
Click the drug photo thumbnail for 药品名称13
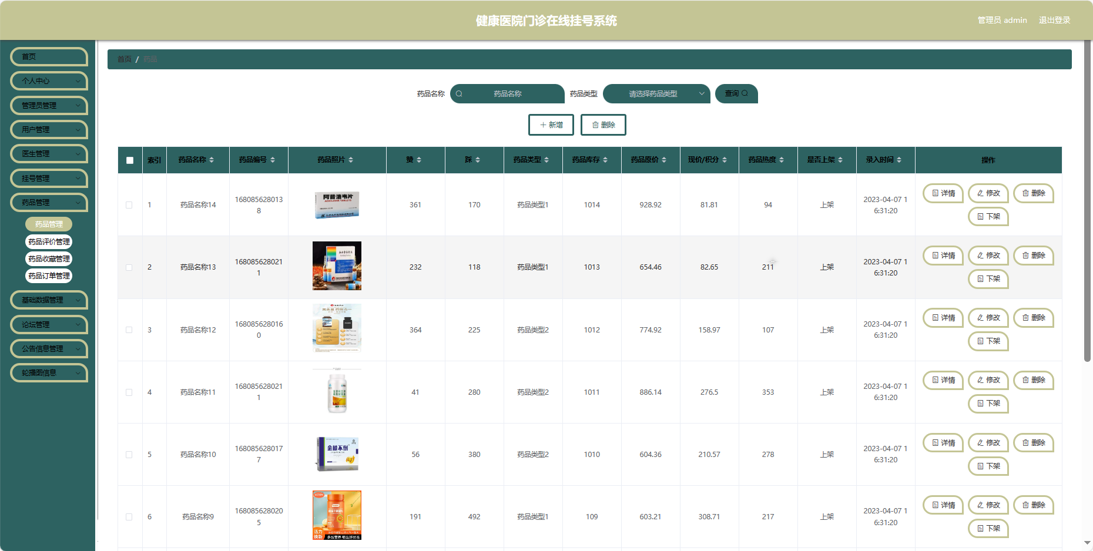click(x=337, y=266)
